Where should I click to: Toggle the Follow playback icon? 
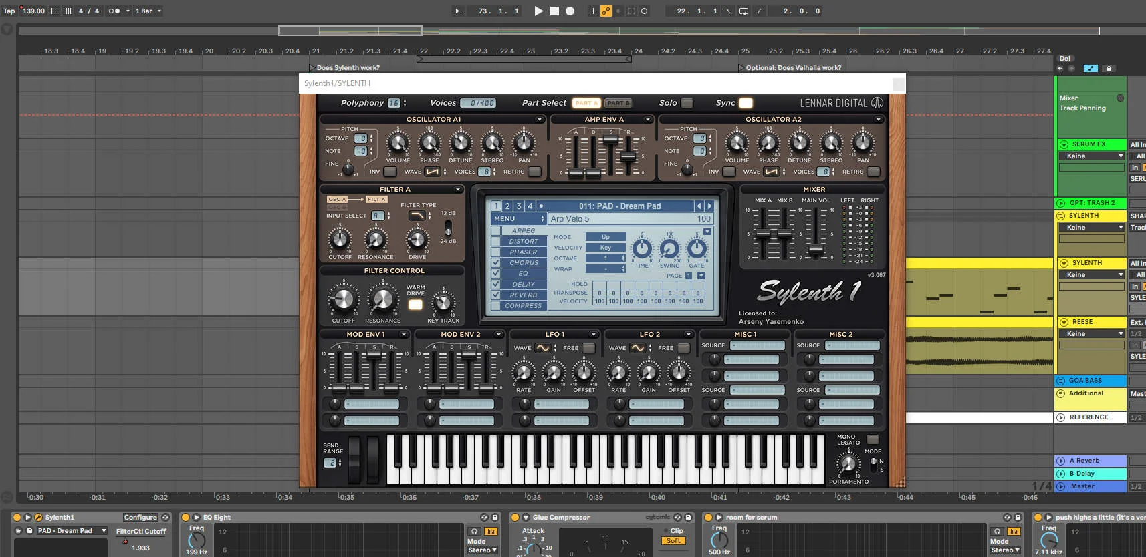[x=458, y=11]
